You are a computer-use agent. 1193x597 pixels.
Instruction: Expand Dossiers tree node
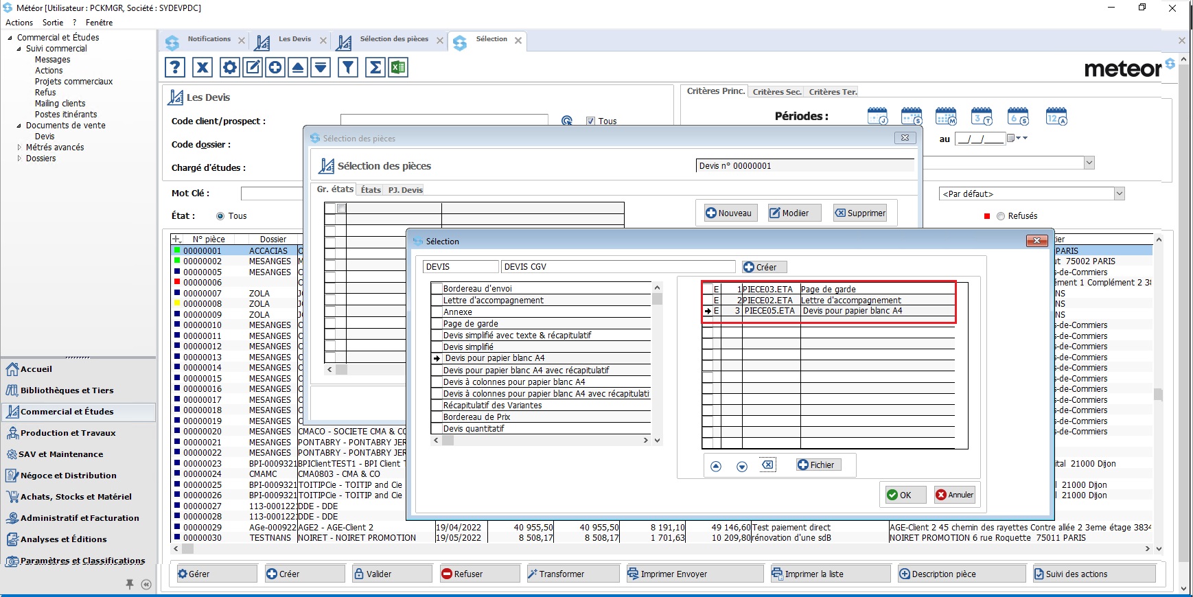19,159
